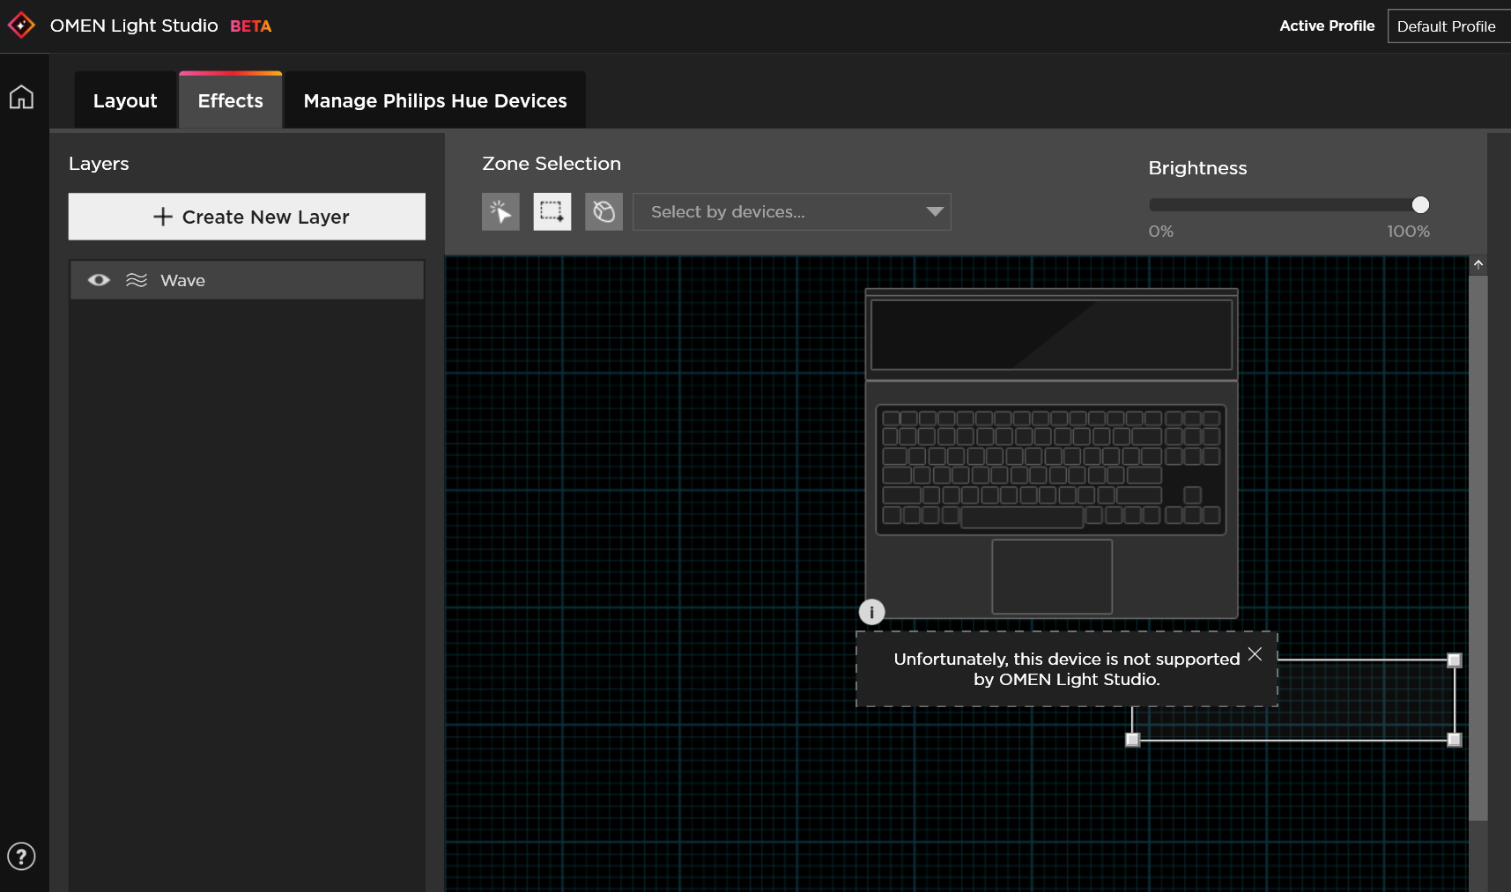Image resolution: width=1511 pixels, height=892 pixels.
Task: Click the 100% brightness label
Action: (1408, 232)
